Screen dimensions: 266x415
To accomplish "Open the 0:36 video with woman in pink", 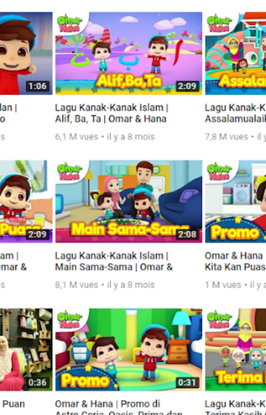I will 26,350.
